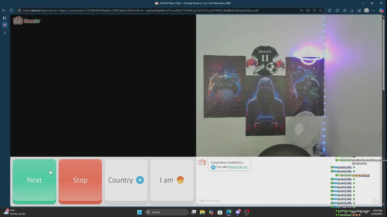Open Copilot app on taskbar
Image resolution: width=387 pixels, height=217 pixels.
(211, 212)
